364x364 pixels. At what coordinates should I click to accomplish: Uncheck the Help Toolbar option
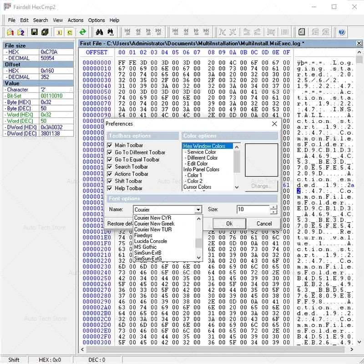(110, 188)
